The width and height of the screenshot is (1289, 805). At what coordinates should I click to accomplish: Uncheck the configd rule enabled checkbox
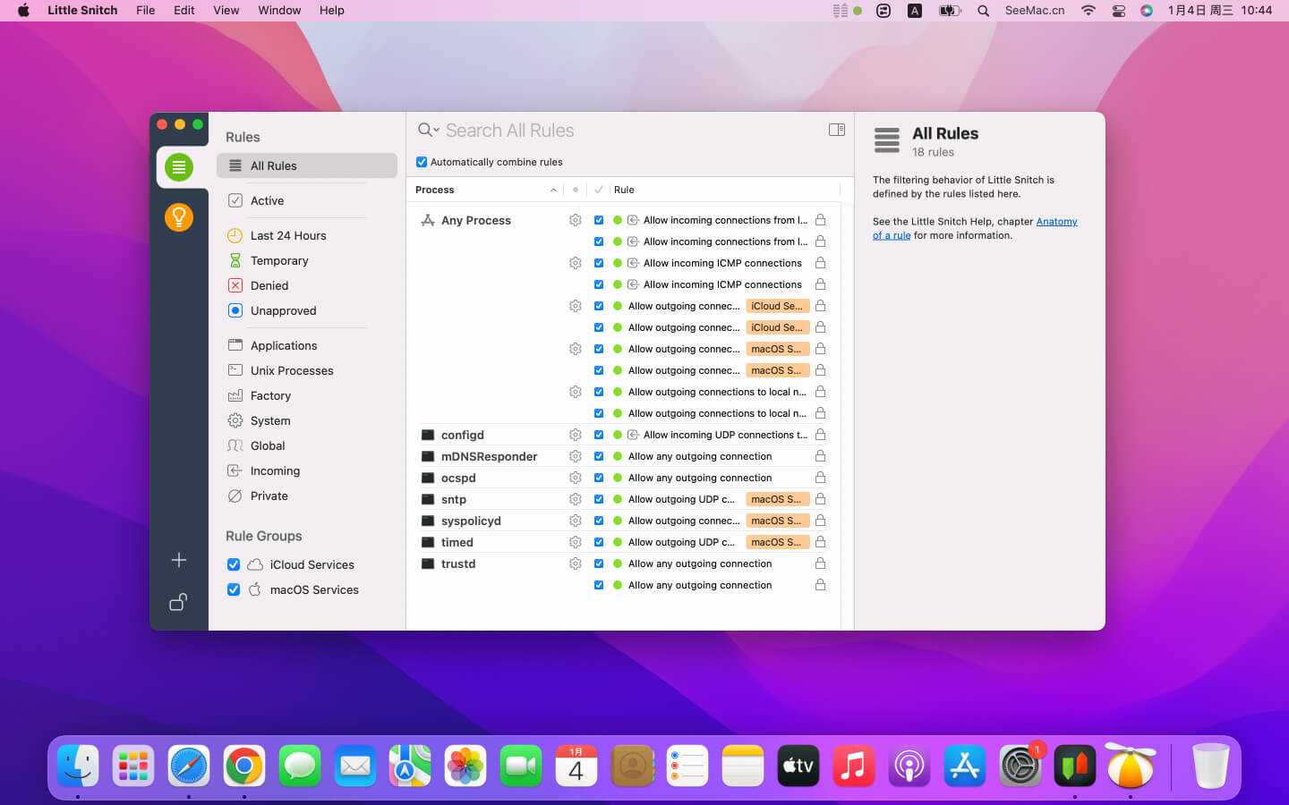(599, 435)
